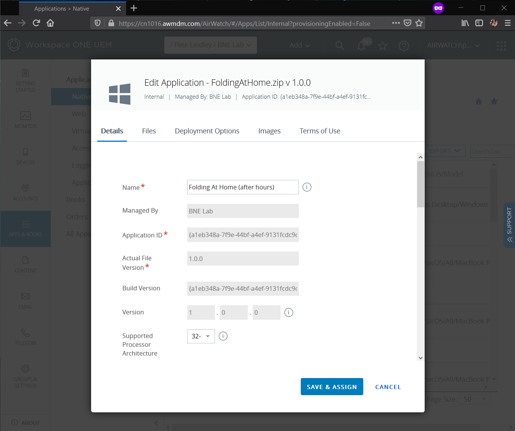
Task: Switch to the Files tab
Action: [149, 131]
